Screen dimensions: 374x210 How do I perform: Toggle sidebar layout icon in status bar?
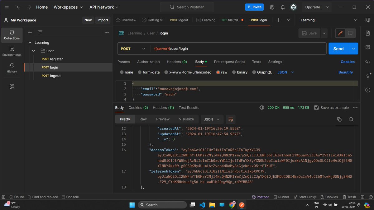click(x=3, y=197)
